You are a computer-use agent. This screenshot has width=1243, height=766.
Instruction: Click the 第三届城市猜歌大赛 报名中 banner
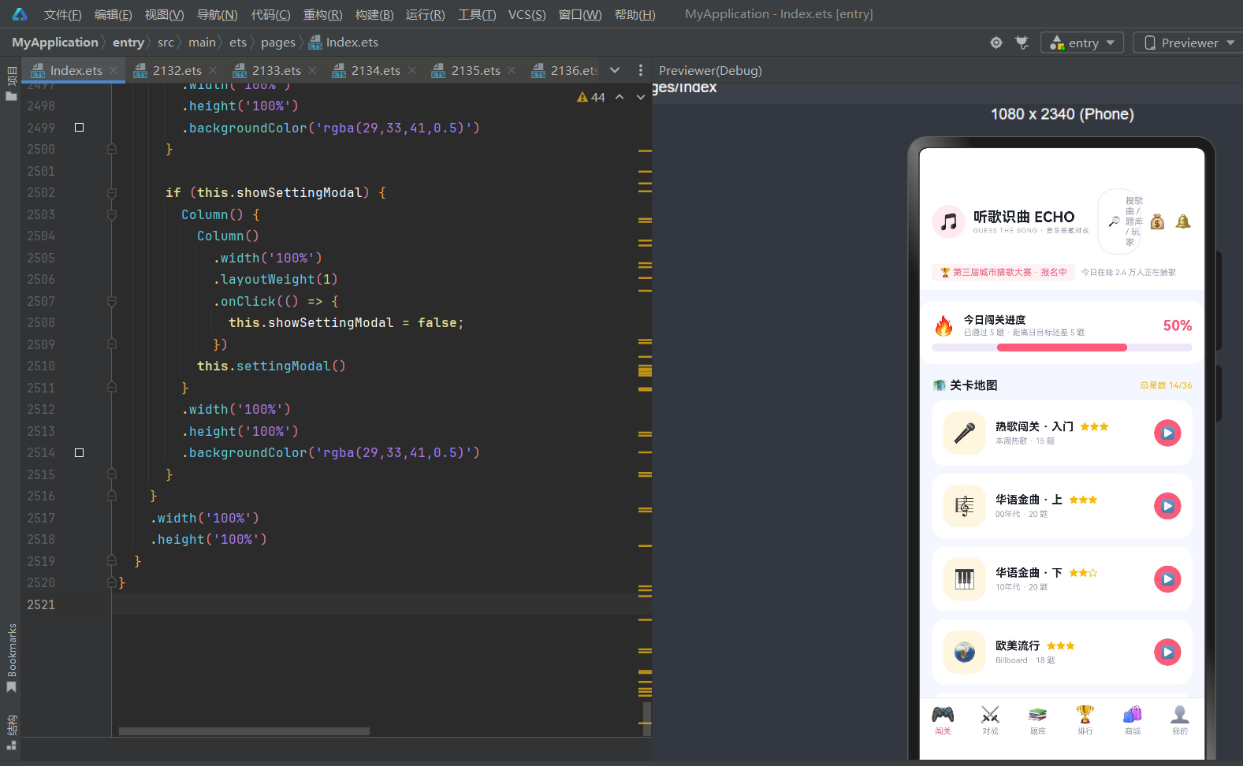pos(1003,272)
